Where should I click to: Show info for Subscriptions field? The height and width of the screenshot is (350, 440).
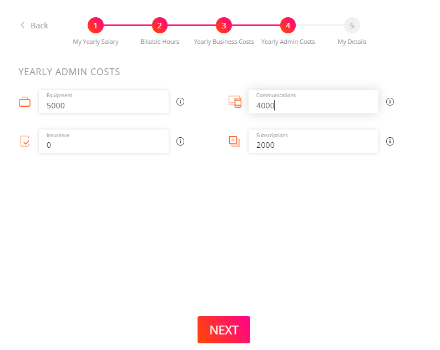point(390,141)
